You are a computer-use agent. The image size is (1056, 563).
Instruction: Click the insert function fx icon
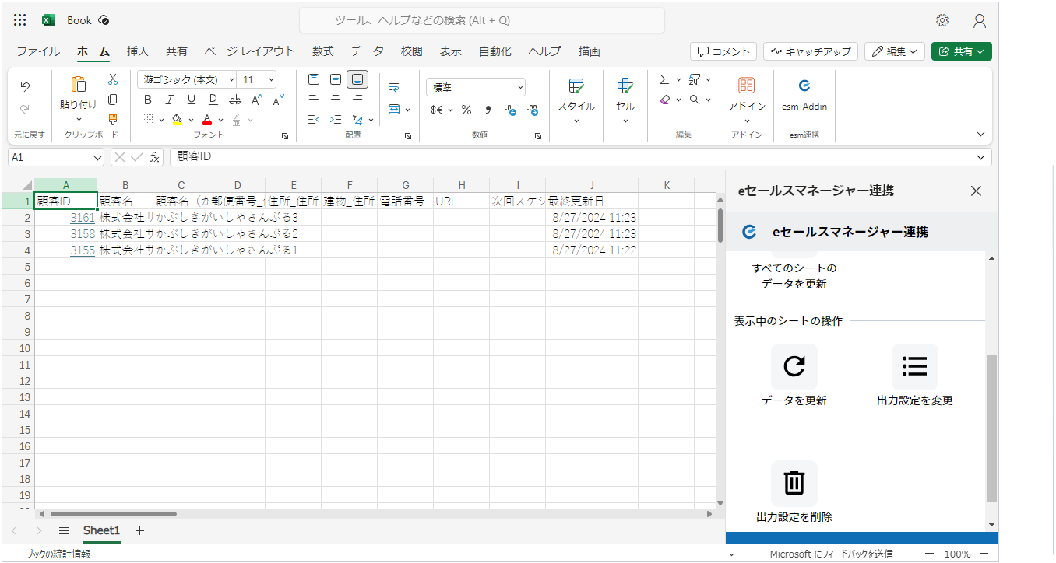pos(155,156)
